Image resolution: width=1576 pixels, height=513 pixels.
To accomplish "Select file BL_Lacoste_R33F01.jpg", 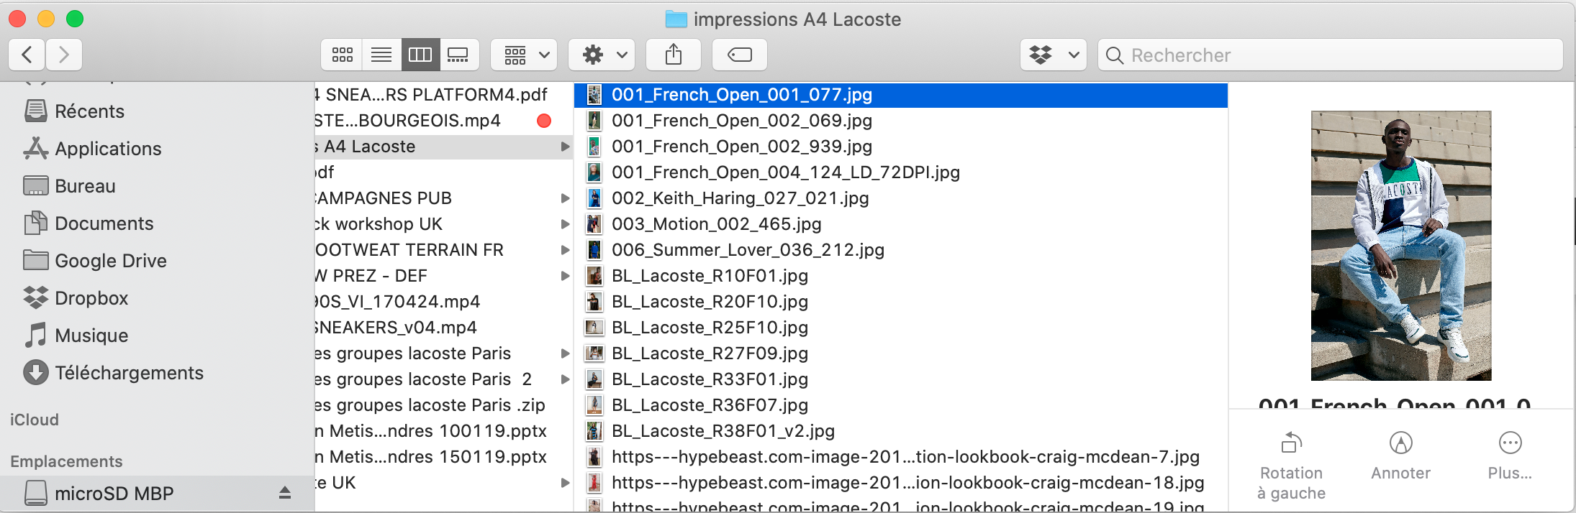I will point(710,379).
